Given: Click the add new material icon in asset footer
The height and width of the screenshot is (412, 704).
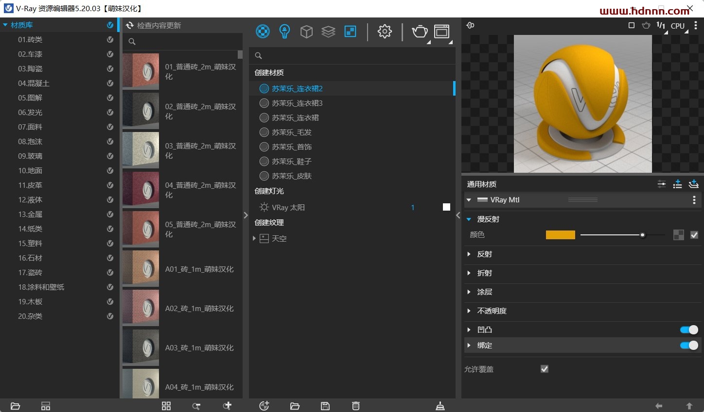Looking at the screenshot, I should tap(264, 406).
